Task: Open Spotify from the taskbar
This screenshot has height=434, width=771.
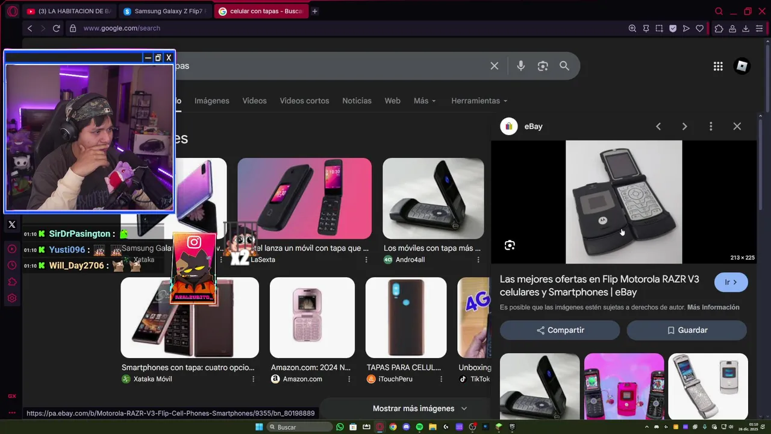Action: click(419, 427)
